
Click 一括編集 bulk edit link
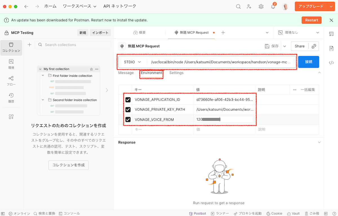tap(308, 90)
